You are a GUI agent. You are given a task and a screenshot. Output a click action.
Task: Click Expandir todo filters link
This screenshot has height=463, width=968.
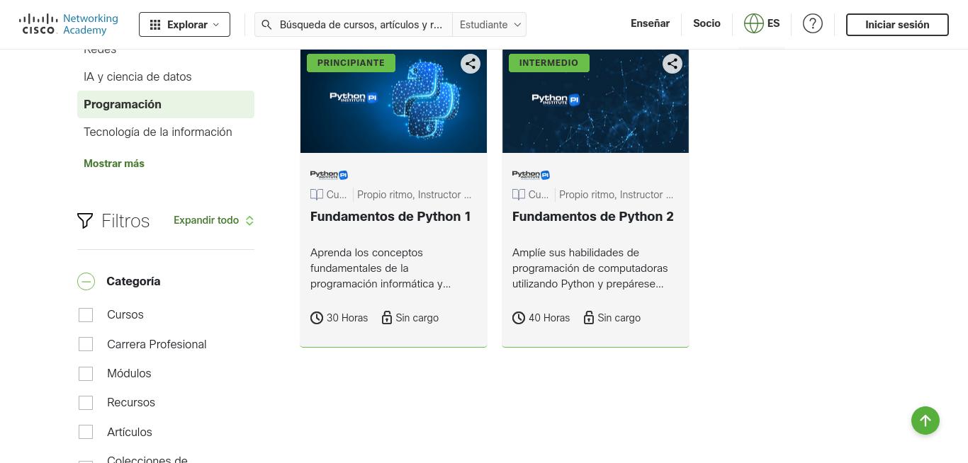[213, 220]
